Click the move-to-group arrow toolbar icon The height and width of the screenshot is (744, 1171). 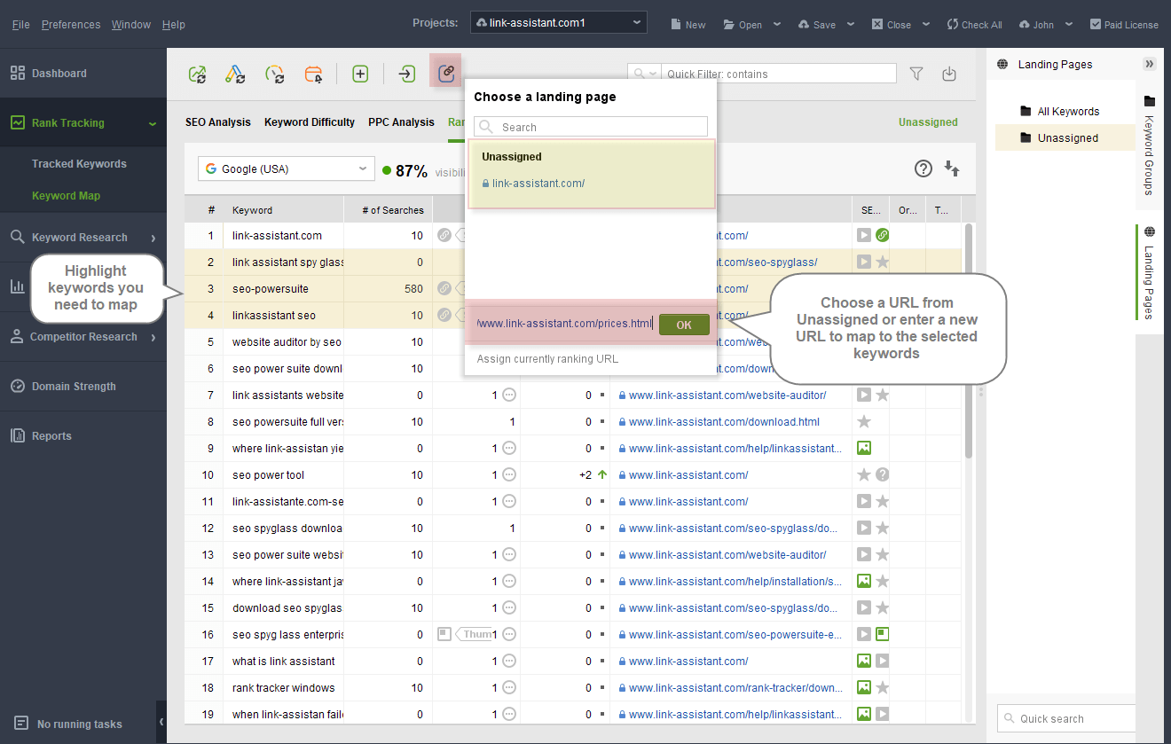tap(406, 74)
